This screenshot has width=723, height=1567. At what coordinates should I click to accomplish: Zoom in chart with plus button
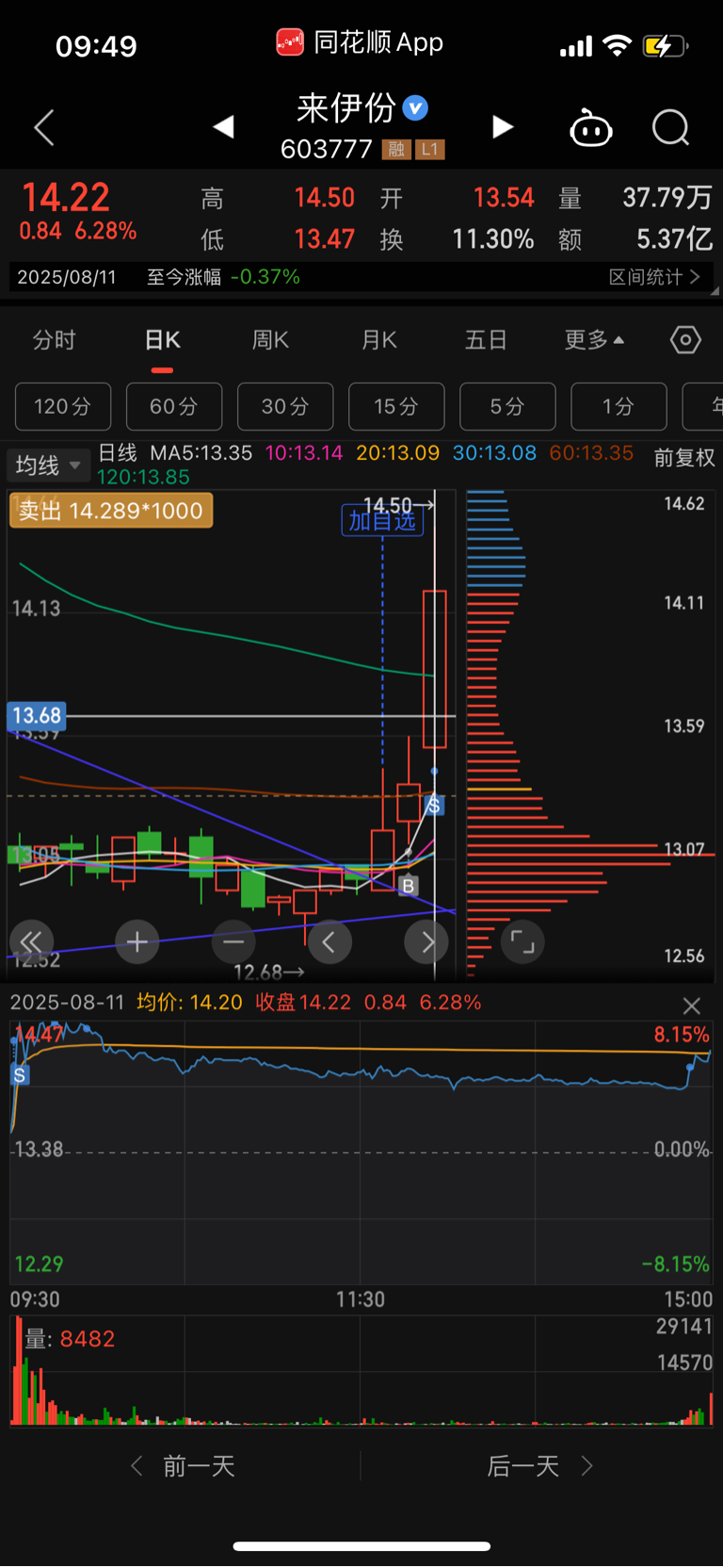(137, 941)
